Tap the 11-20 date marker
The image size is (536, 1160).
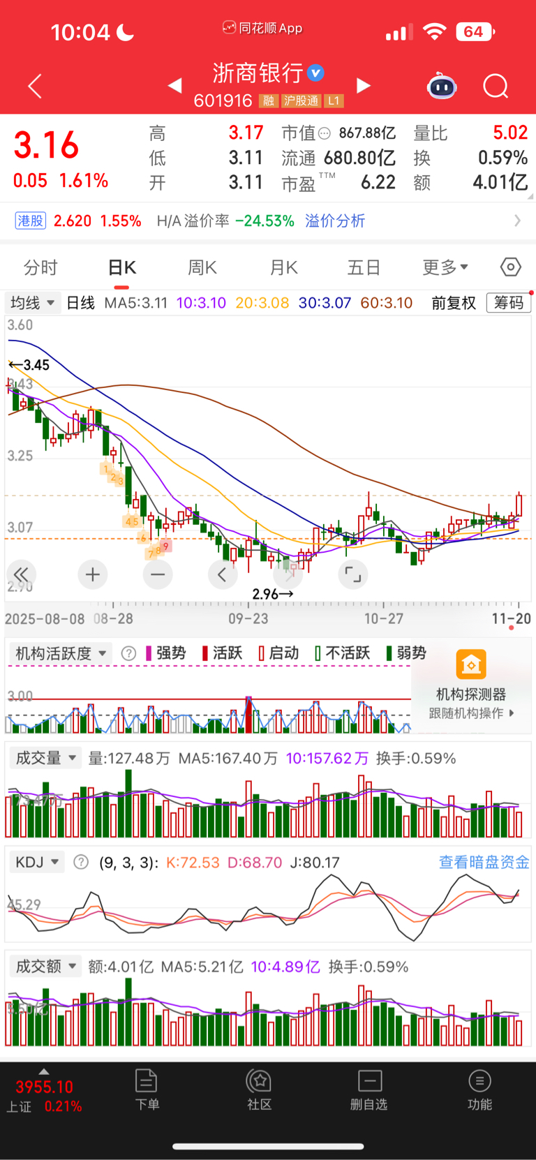pyautogui.click(x=512, y=618)
